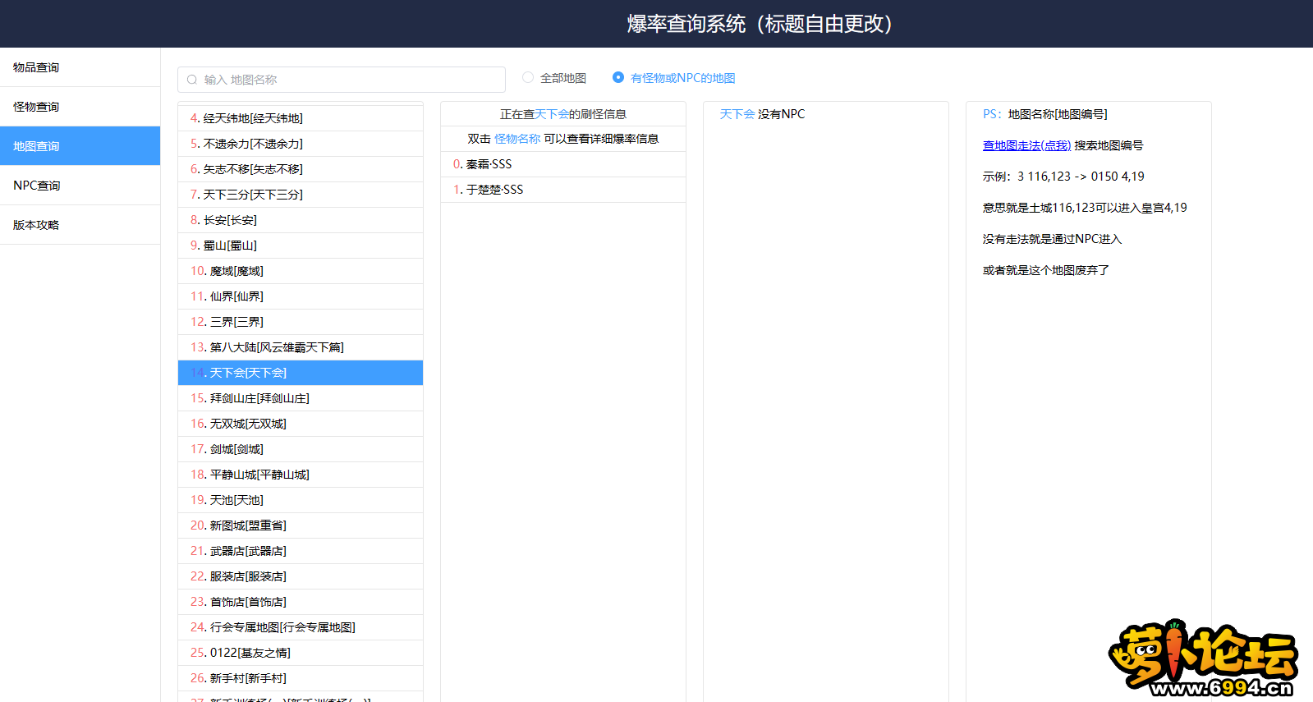Select map row 21. 武器店[武器店]

[301, 551]
